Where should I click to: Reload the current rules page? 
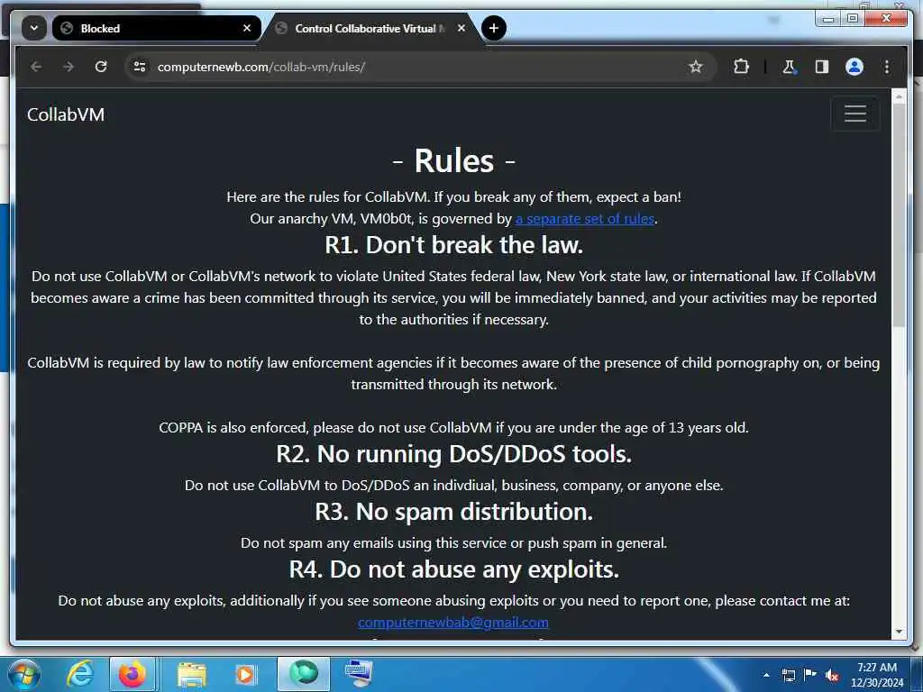pyautogui.click(x=101, y=67)
